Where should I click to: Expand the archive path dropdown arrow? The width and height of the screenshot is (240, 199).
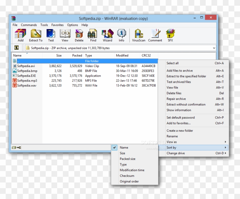pos(213,48)
